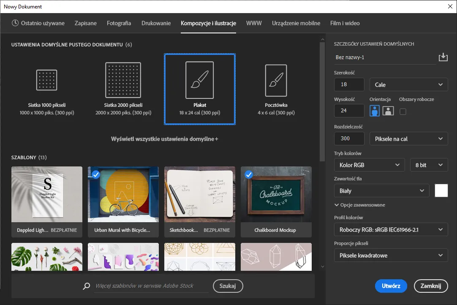
Task: Click the Szerokość input field showing 18
Action: (349, 84)
